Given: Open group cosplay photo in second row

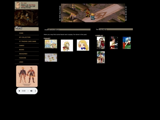Looking at the screenshot, I should pyautogui.click(x=101, y=57).
